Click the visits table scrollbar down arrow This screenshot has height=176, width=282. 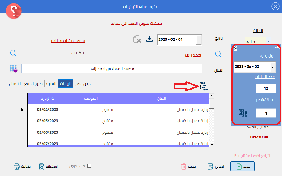click(212, 144)
